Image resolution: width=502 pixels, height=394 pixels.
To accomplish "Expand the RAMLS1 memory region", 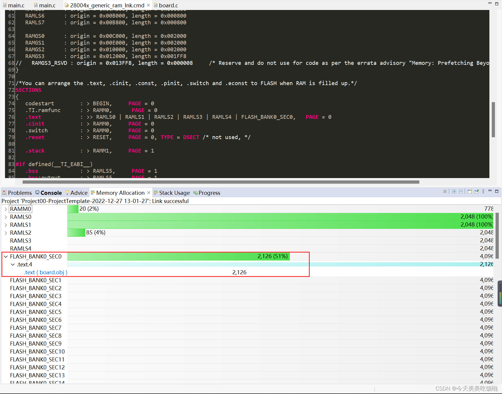I will pyautogui.click(x=6, y=224).
